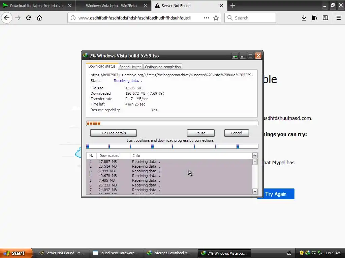The image size is (345, 258).
Task: Switch to 'Download the latest free trial' tab
Action: pos(37,6)
